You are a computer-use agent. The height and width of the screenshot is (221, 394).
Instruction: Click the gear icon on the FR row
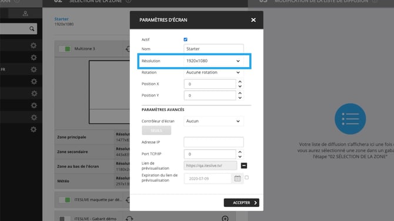(x=34, y=69)
